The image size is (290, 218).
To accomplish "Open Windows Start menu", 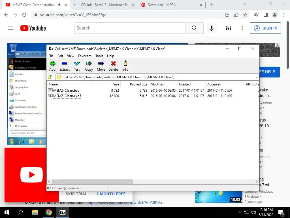I will click(7, 212).
